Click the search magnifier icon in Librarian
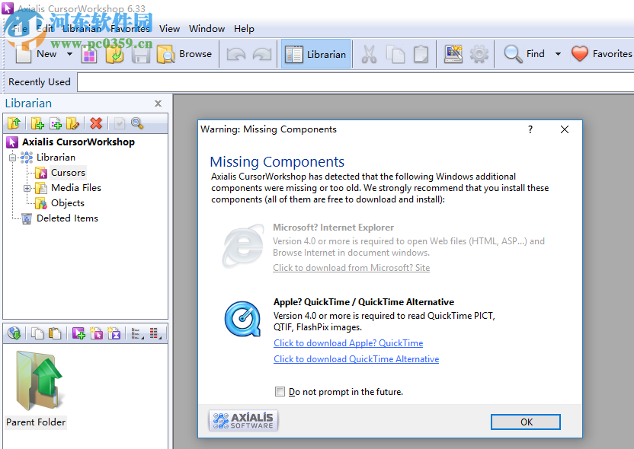This screenshot has height=449, width=634. pyautogui.click(x=137, y=123)
